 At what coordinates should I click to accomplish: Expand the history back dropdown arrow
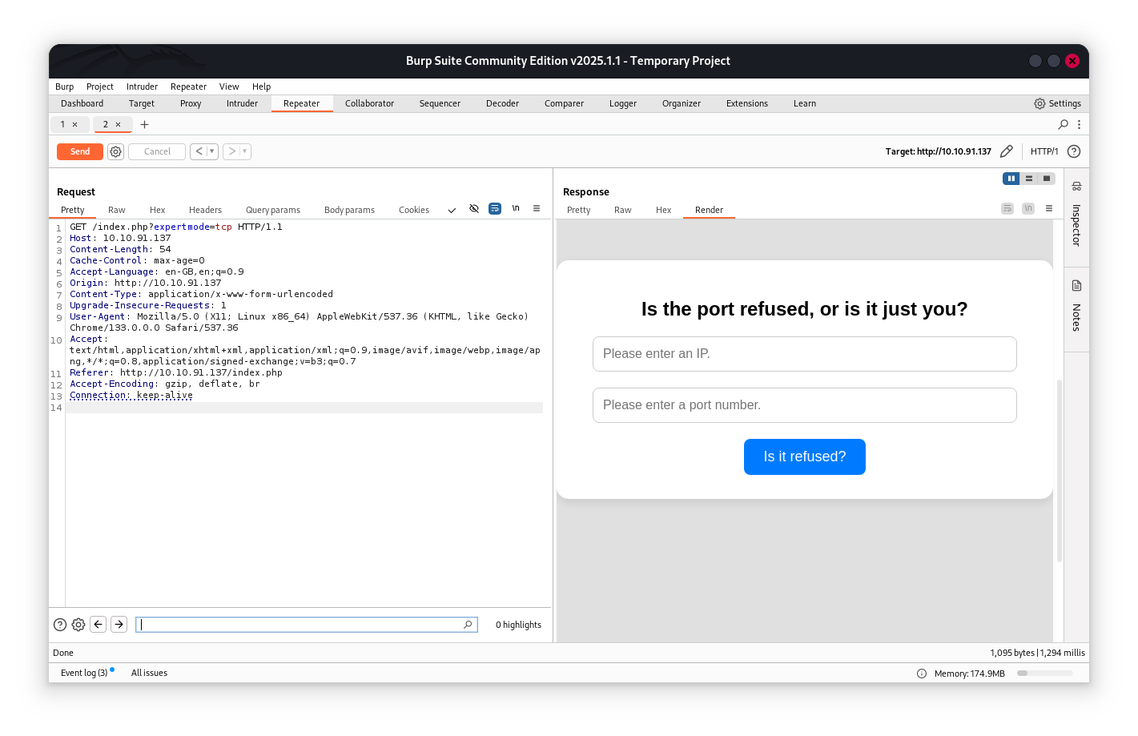tap(212, 151)
